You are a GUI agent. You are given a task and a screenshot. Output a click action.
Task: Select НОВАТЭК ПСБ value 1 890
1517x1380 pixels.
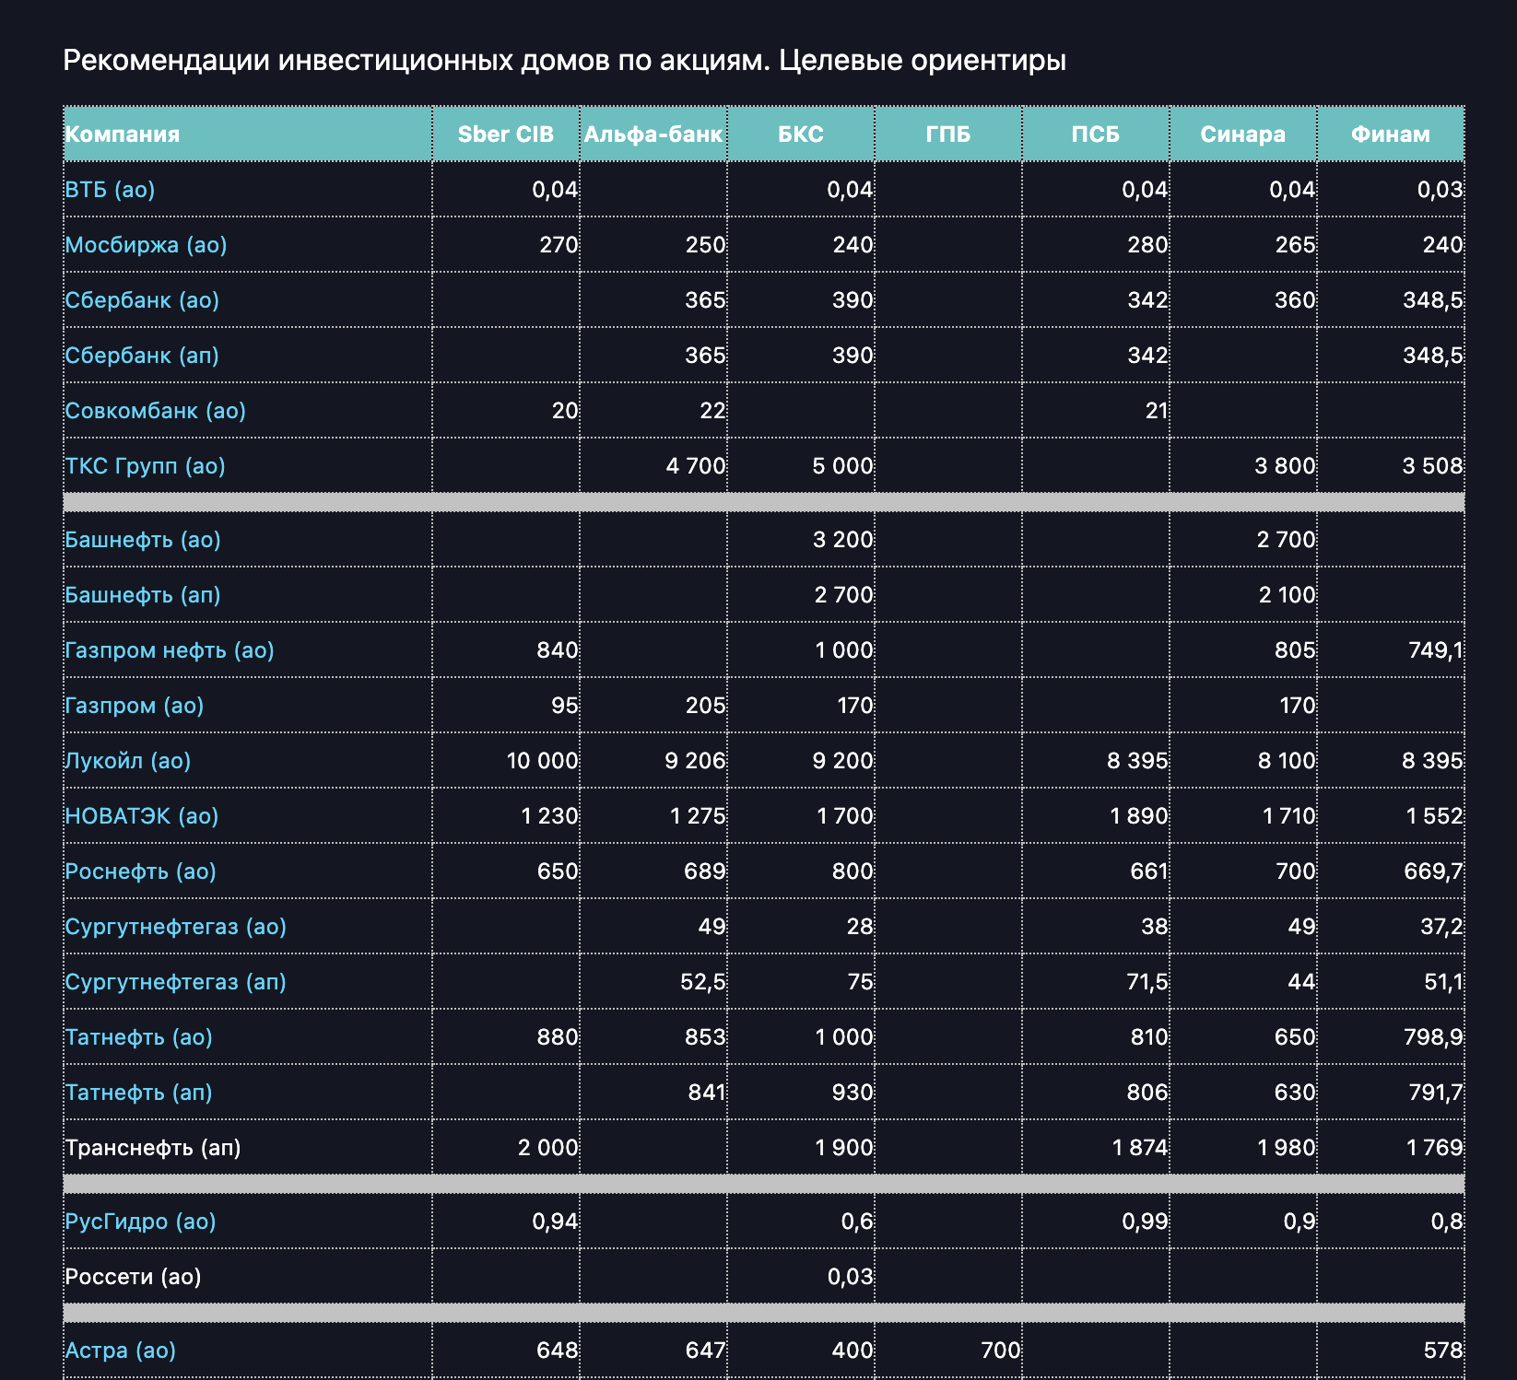pyautogui.click(x=1140, y=816)
